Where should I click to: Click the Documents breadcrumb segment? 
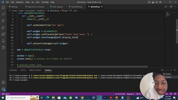(30, 11)
